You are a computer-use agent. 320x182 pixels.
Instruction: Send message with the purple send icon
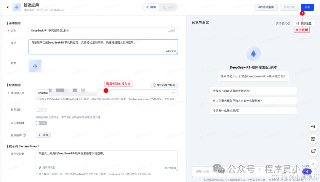pos(307,171)
